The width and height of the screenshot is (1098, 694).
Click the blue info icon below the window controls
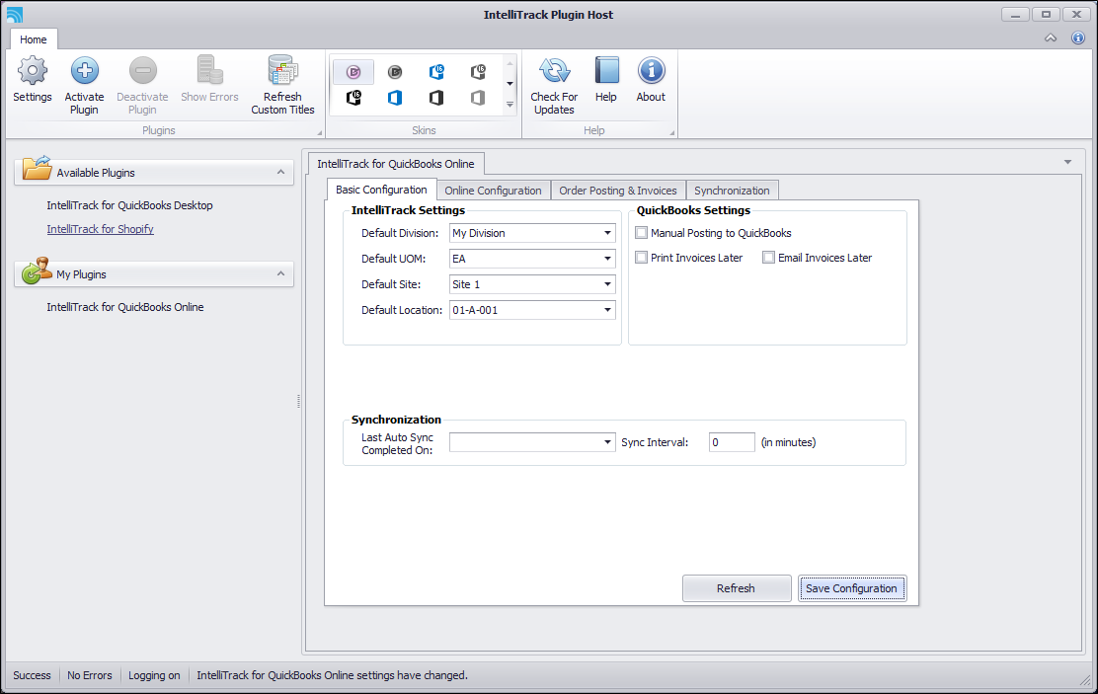click(1078, 38)
